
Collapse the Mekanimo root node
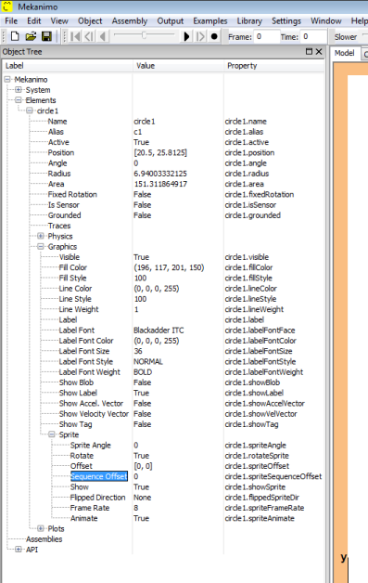7,79
